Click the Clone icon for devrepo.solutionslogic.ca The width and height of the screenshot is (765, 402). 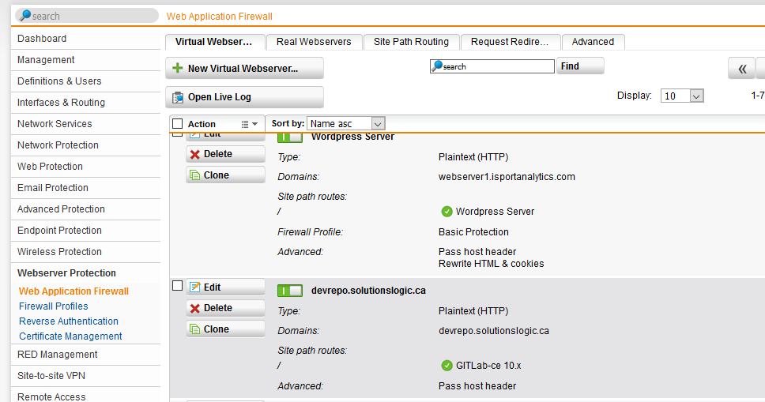click(194, 329)
